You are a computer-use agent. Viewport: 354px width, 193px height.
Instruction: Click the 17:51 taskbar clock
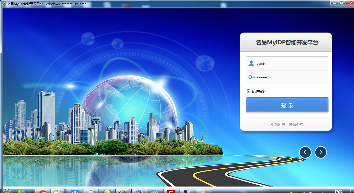click(338, 192)
